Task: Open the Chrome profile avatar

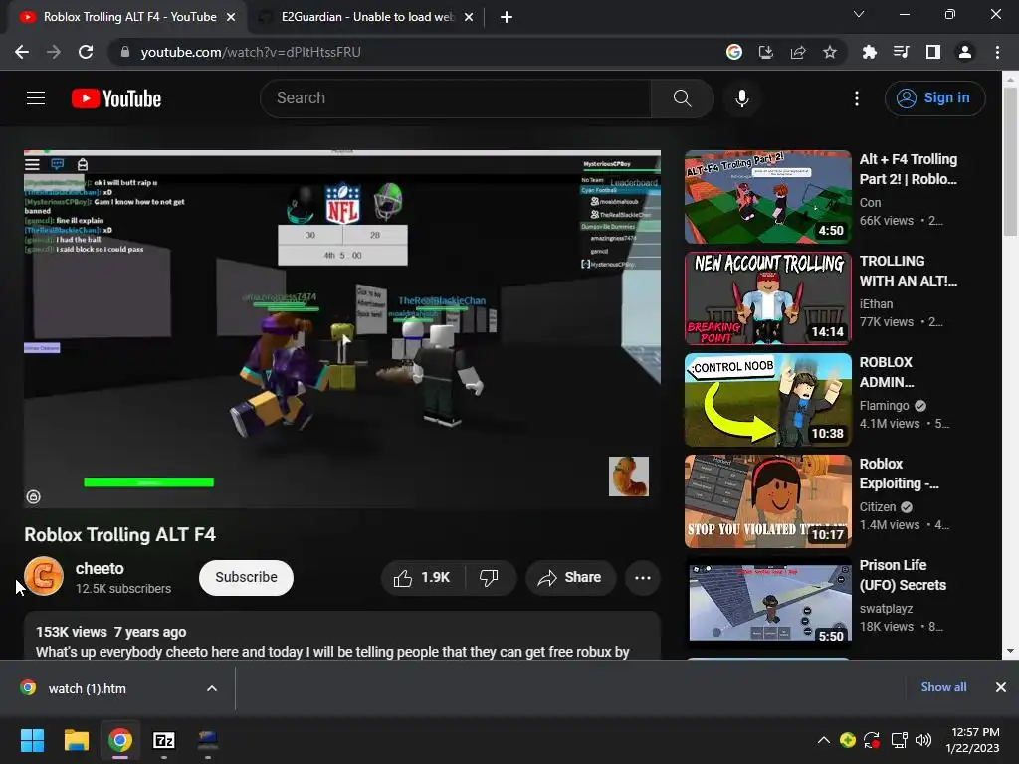Action: tap(965, 52)
